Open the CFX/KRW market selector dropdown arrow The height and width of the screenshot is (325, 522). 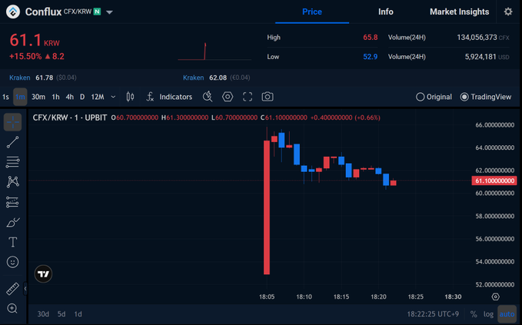[x=109, y=12]
